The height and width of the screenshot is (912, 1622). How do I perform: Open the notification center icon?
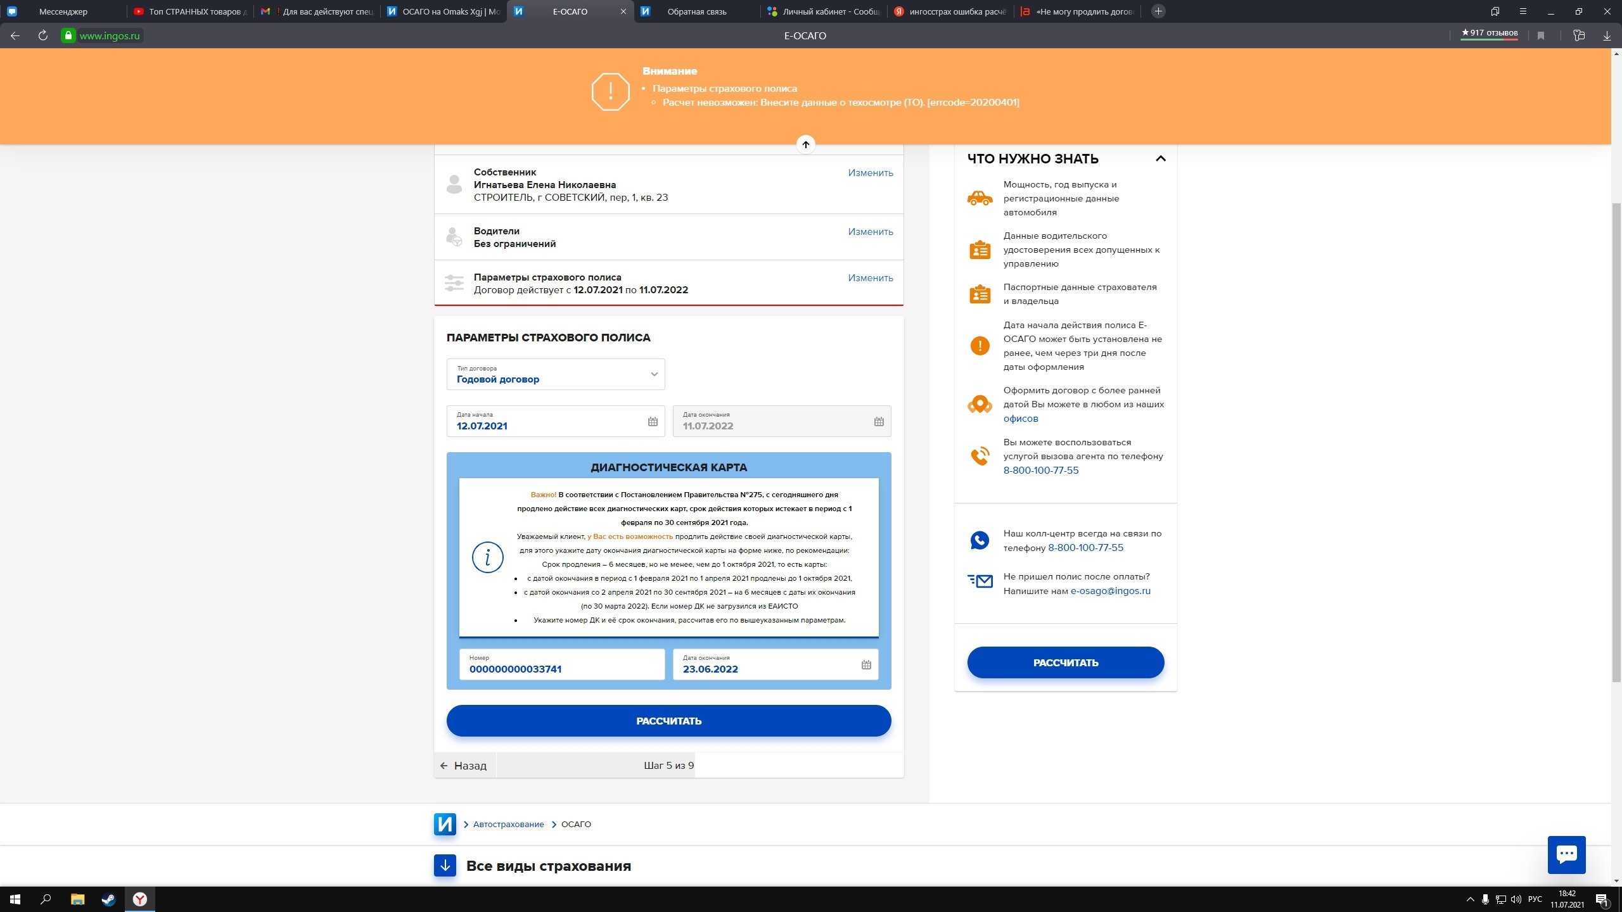[1602, 899]
